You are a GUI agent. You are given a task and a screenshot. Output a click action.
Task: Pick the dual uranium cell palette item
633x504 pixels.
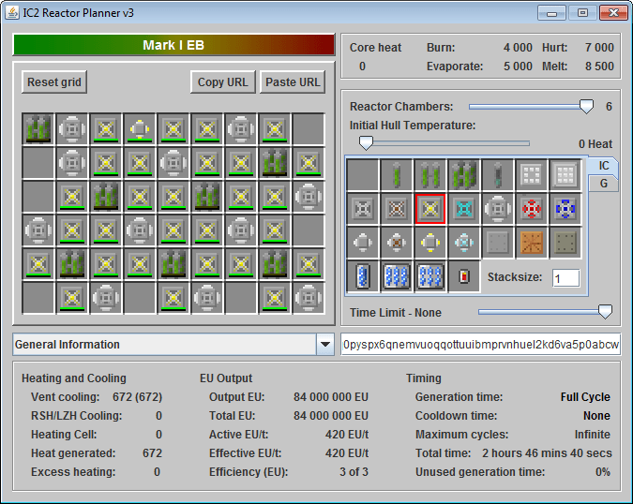tap(430, 175)
